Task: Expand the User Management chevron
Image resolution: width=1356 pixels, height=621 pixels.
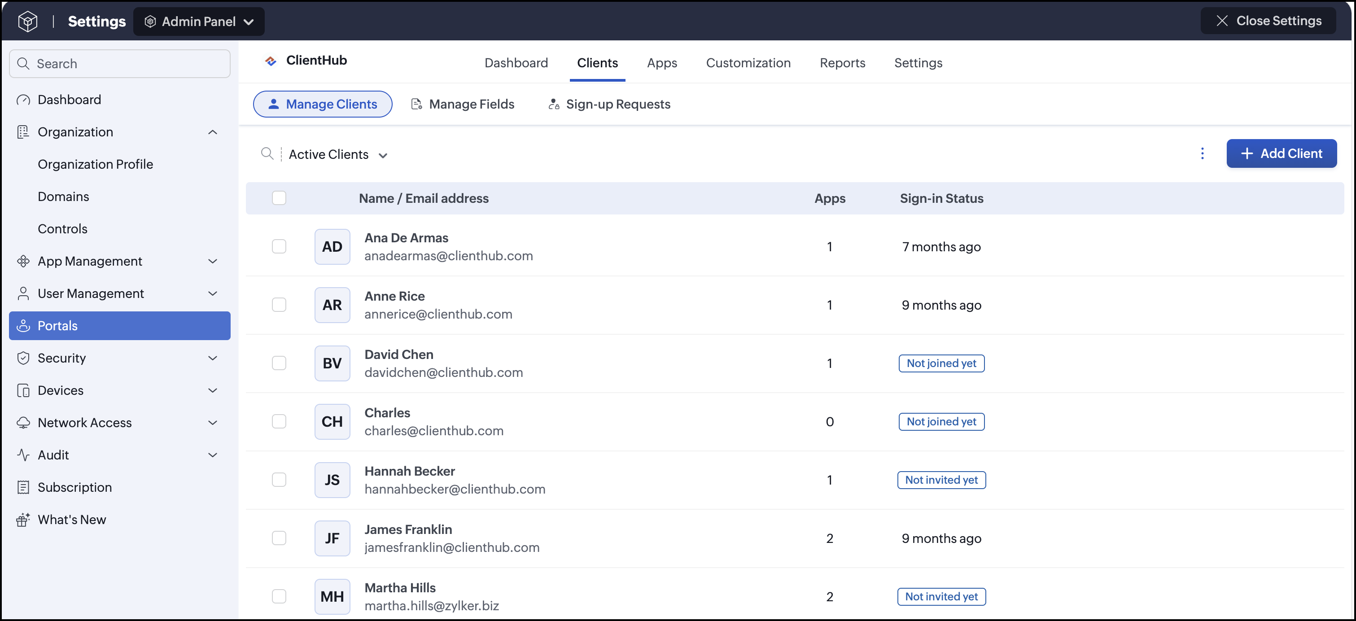Action: coord(213,293)
